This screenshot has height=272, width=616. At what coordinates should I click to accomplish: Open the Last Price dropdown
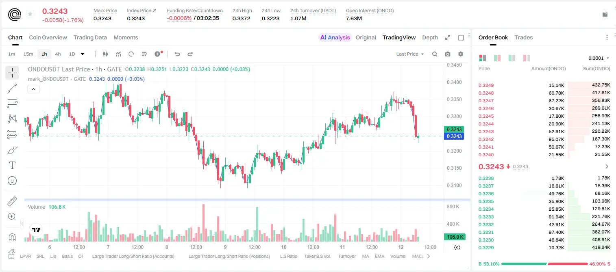tap(410, 54)
